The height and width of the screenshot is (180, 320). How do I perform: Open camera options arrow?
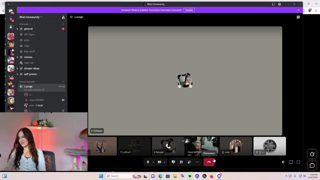click(164, 162)
